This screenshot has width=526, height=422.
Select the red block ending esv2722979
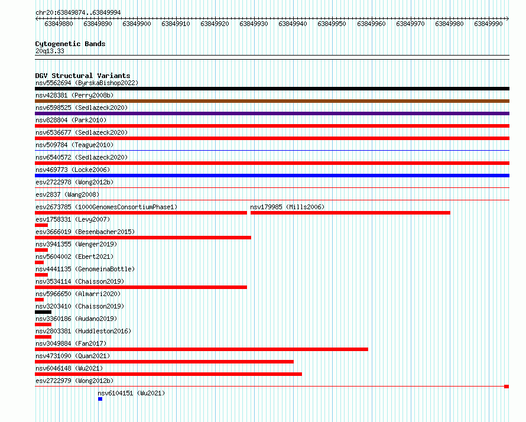[506, 387]
